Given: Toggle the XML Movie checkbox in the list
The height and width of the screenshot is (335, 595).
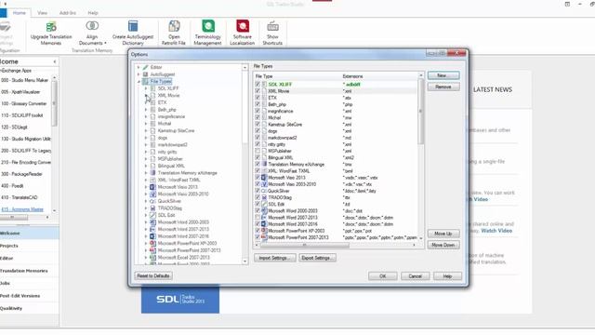Looking at the screenshot, I should (258, 91).
